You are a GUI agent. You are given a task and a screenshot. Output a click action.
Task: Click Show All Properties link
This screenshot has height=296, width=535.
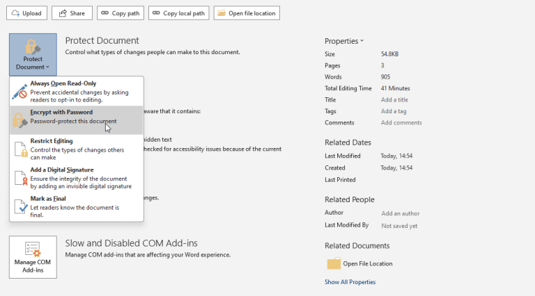[x=350, y=282]
